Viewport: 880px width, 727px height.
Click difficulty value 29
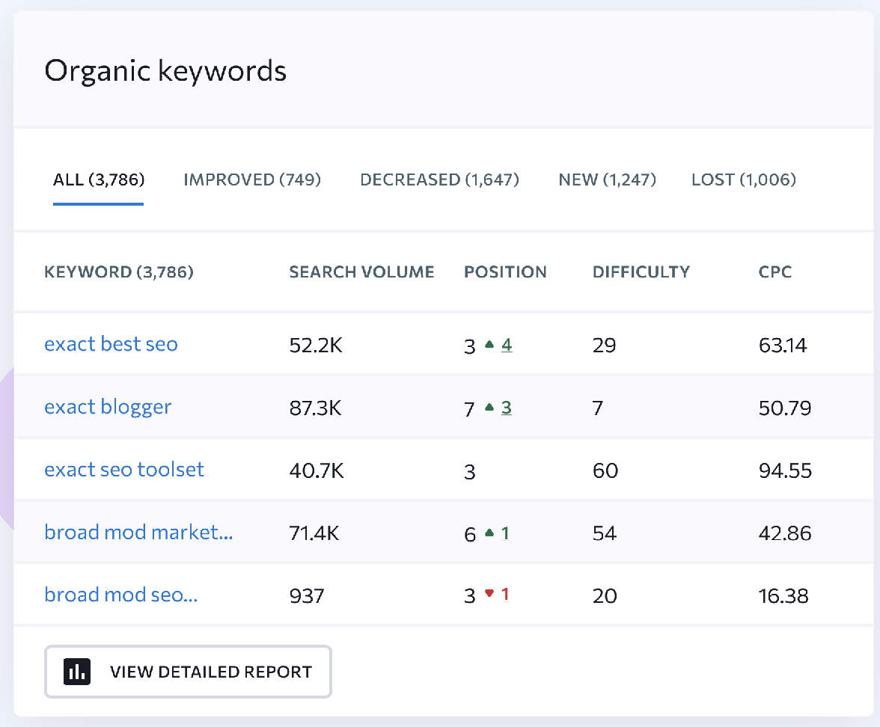pos(605,345)
